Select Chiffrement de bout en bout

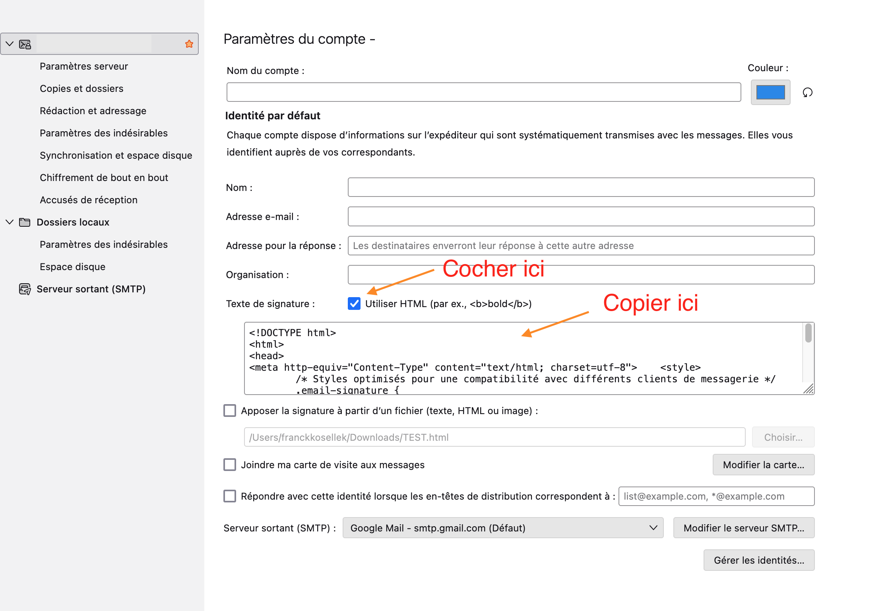(x=104, y=177)
